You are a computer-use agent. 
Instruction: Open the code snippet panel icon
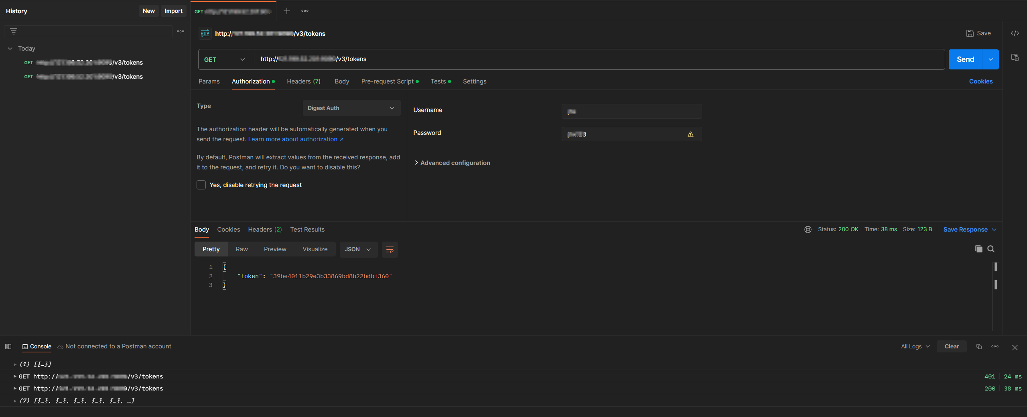[x=1015, y=33]
